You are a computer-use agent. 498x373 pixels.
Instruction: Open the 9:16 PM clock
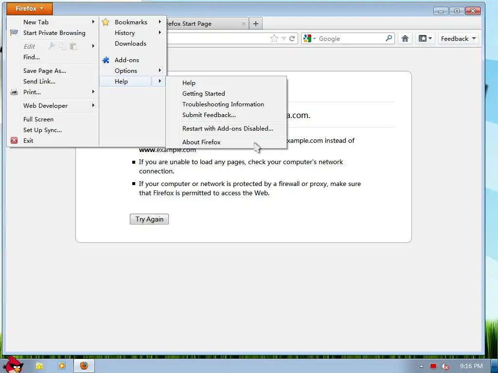(471, 366)
